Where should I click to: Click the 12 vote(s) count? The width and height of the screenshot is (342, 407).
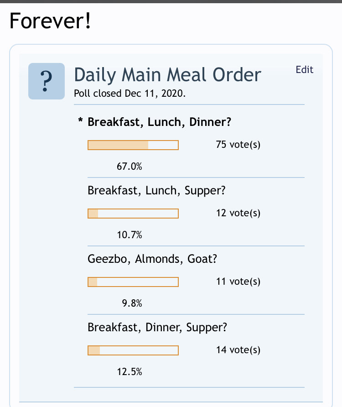[x=238, y=213]
